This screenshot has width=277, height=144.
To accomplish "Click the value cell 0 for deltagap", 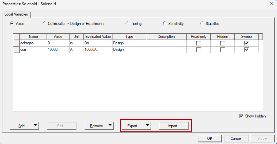I will point(58,43).
